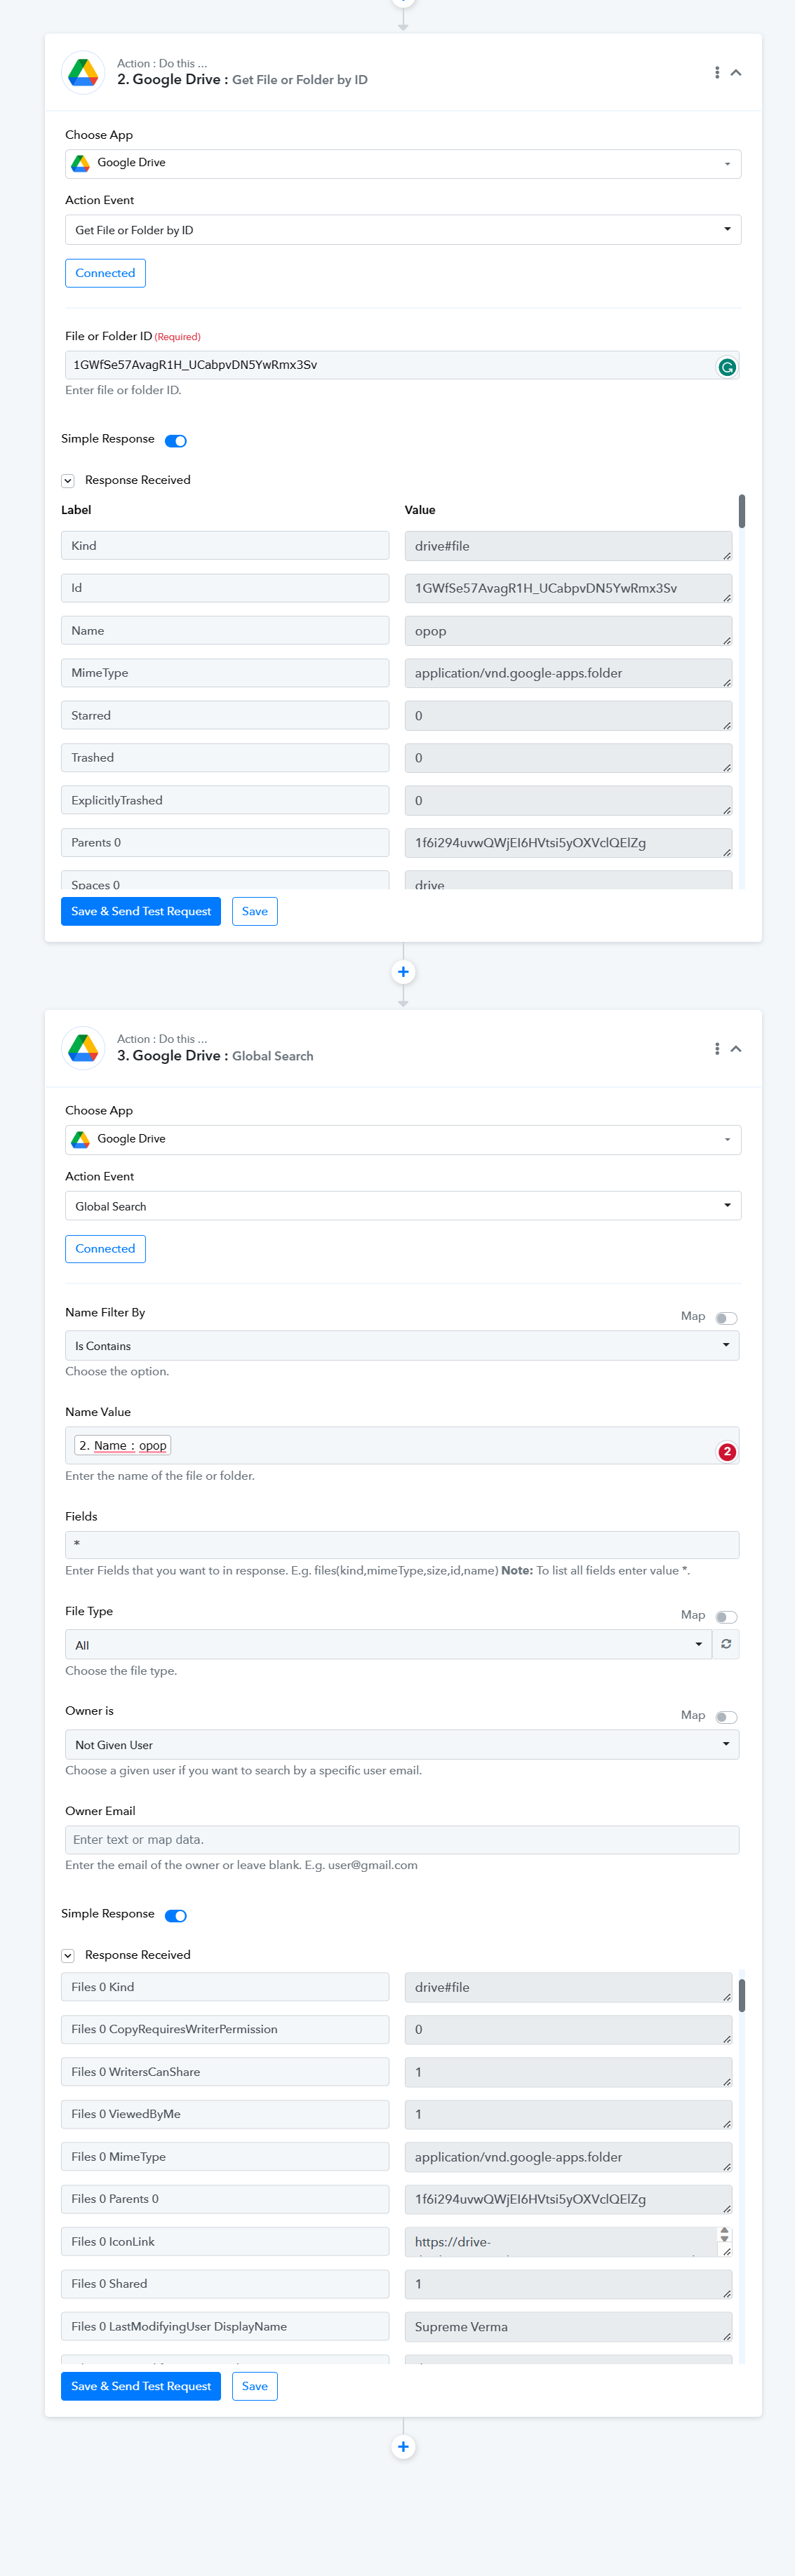
Task: Toggle the Map switch for Owner is
Action: 726,1717
